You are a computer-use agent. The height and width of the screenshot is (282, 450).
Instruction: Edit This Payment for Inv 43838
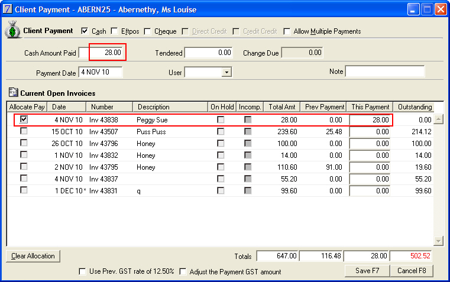click(370, 119)
